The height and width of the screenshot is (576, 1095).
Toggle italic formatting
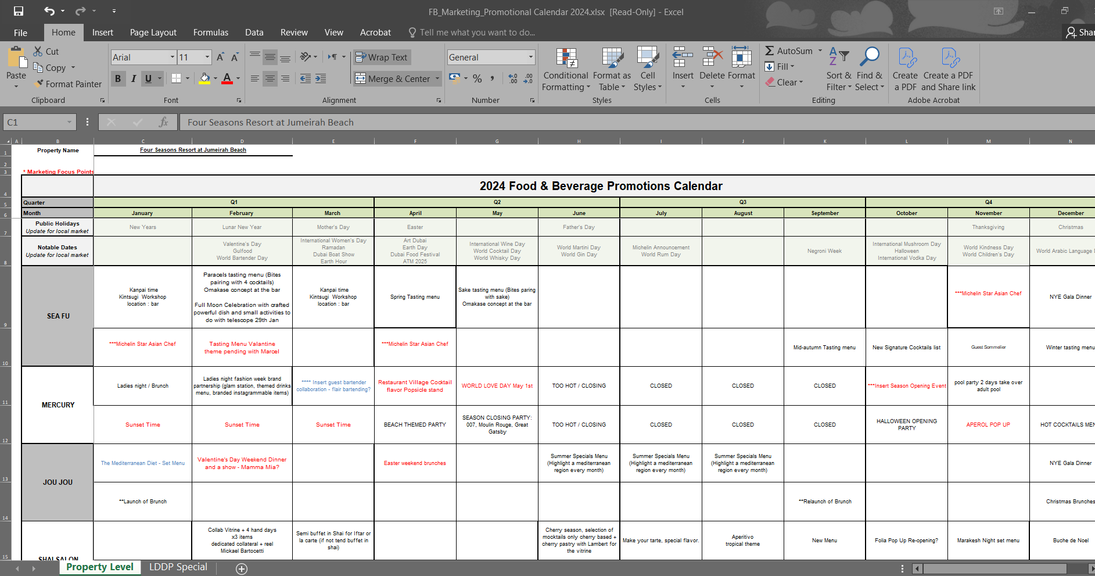pyautogui.click(x=133, y=78)
